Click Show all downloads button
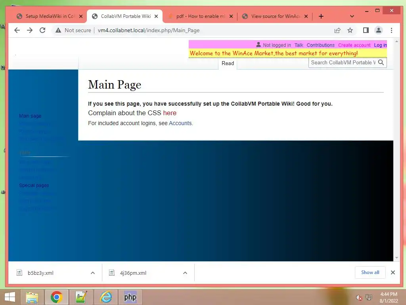This screenshot has height=305, width=406. (x=370, y=272)
